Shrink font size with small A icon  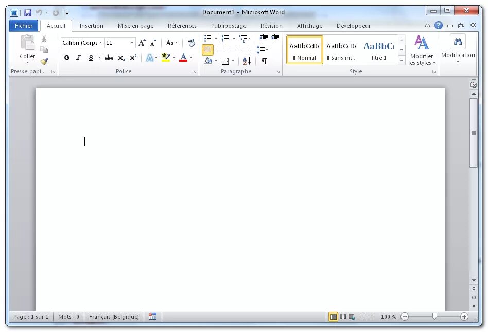pos(153,43)
